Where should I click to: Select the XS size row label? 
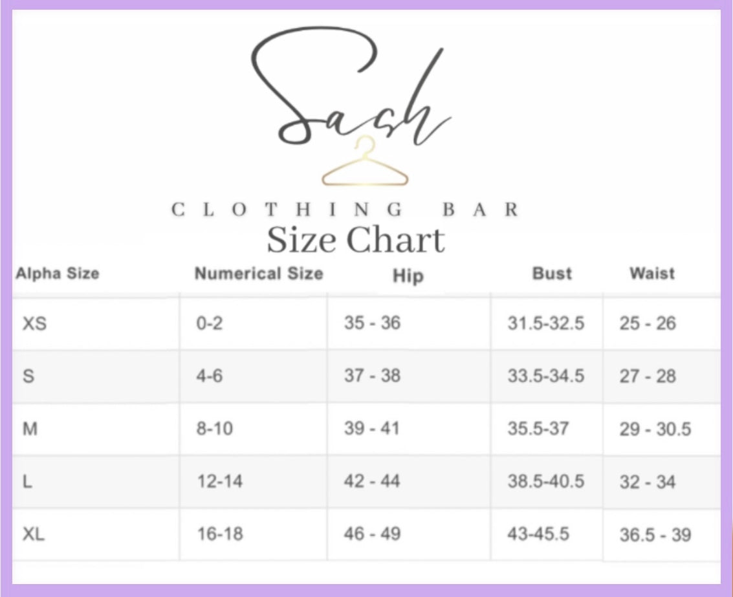[34, 323]
